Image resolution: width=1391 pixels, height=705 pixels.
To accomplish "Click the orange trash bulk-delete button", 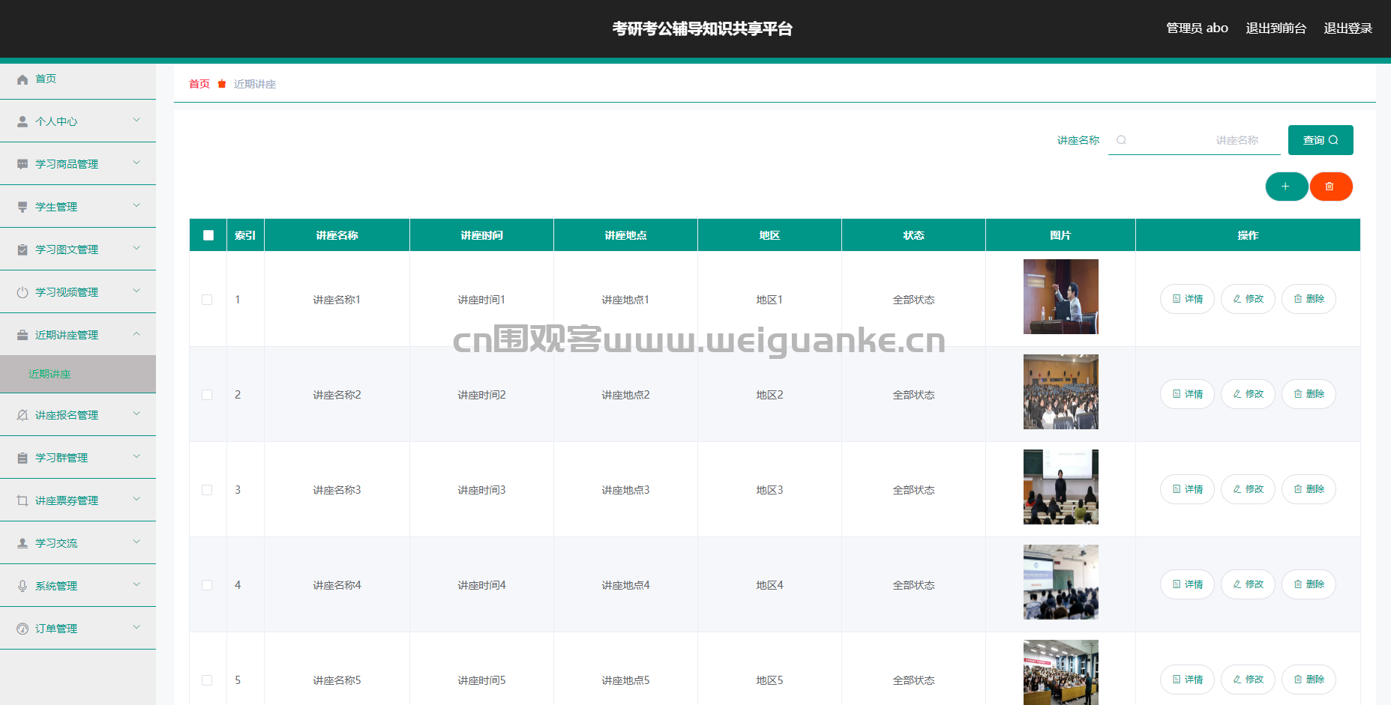I will tap(1330, 187).
